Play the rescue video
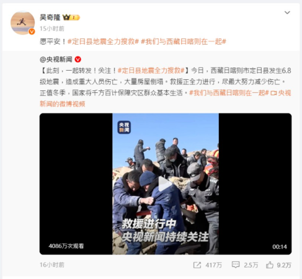302x279 pixels. point(165,184)
